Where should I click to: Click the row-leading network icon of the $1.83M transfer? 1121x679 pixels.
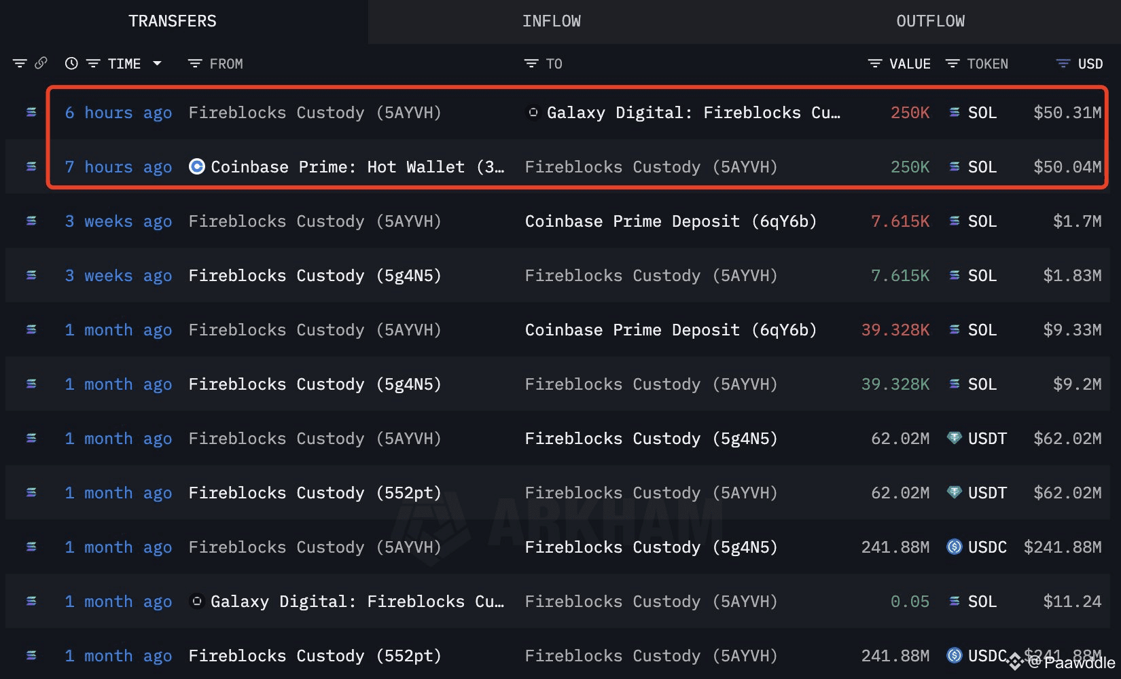click(31, 275)
